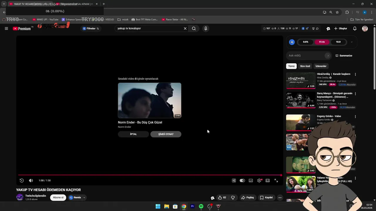376x211 pixels.
Task: Enter fullscreen with the expand icon
Action: pyautogui.click(x=276, y=181)
